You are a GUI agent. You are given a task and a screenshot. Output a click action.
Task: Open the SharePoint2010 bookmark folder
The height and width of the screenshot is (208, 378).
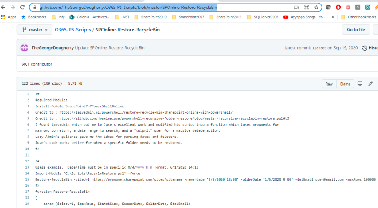tap(151, 17)
